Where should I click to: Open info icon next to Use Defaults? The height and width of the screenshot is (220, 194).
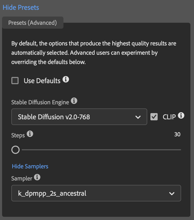point(66,79)
